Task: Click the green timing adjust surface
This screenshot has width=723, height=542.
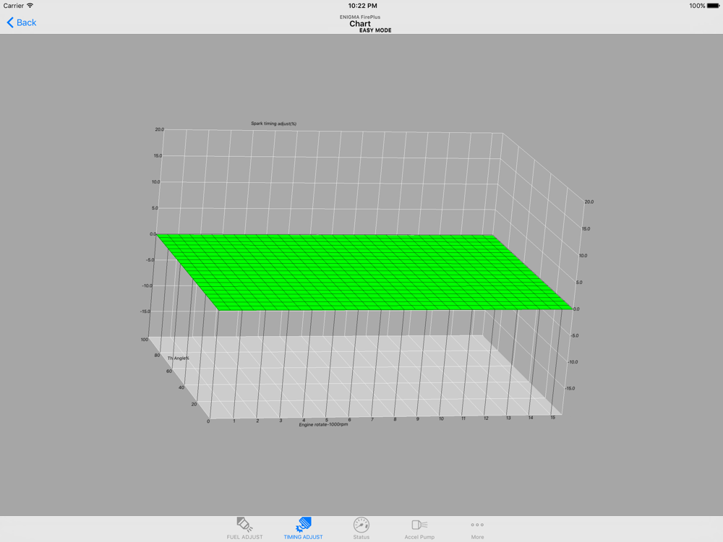Action: (364, 272)
